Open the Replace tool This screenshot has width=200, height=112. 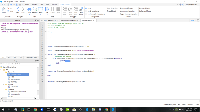(x=35, y=10)
